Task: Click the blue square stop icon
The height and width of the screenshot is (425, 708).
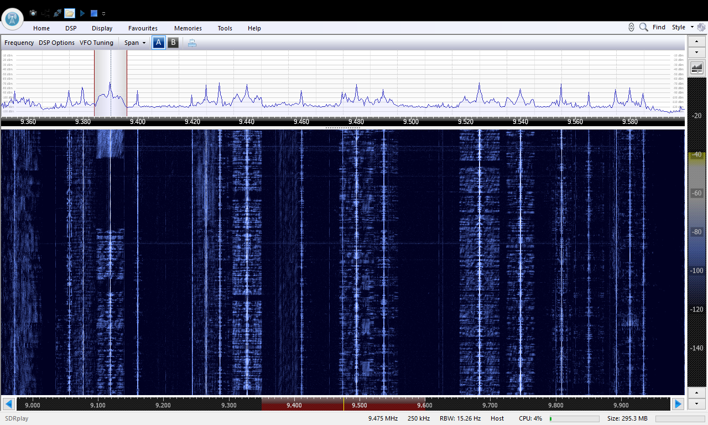Action: click(x=93, y=13)
